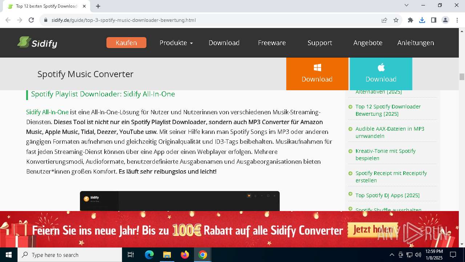Open the Extensions puzzle icon
The width and height of the screenshot is (465, 262).
(x=411, y=20)
